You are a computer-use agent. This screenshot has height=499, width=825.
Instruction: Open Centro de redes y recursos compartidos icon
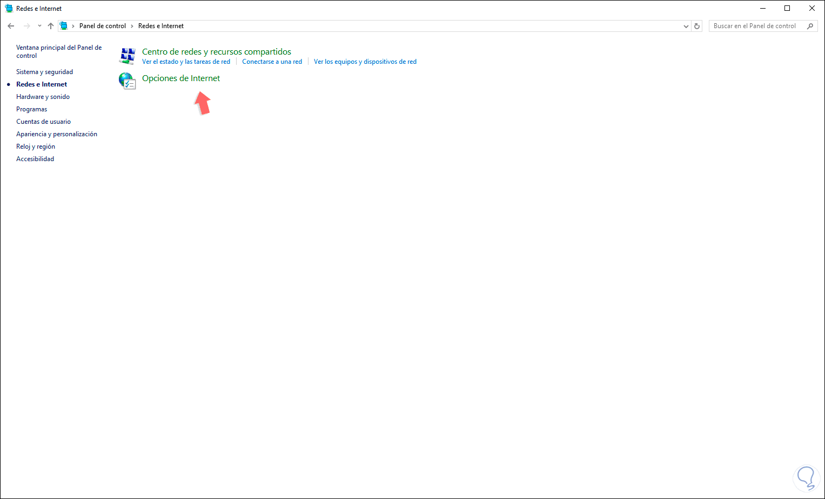pyautogui.click(x=128, y=56)
